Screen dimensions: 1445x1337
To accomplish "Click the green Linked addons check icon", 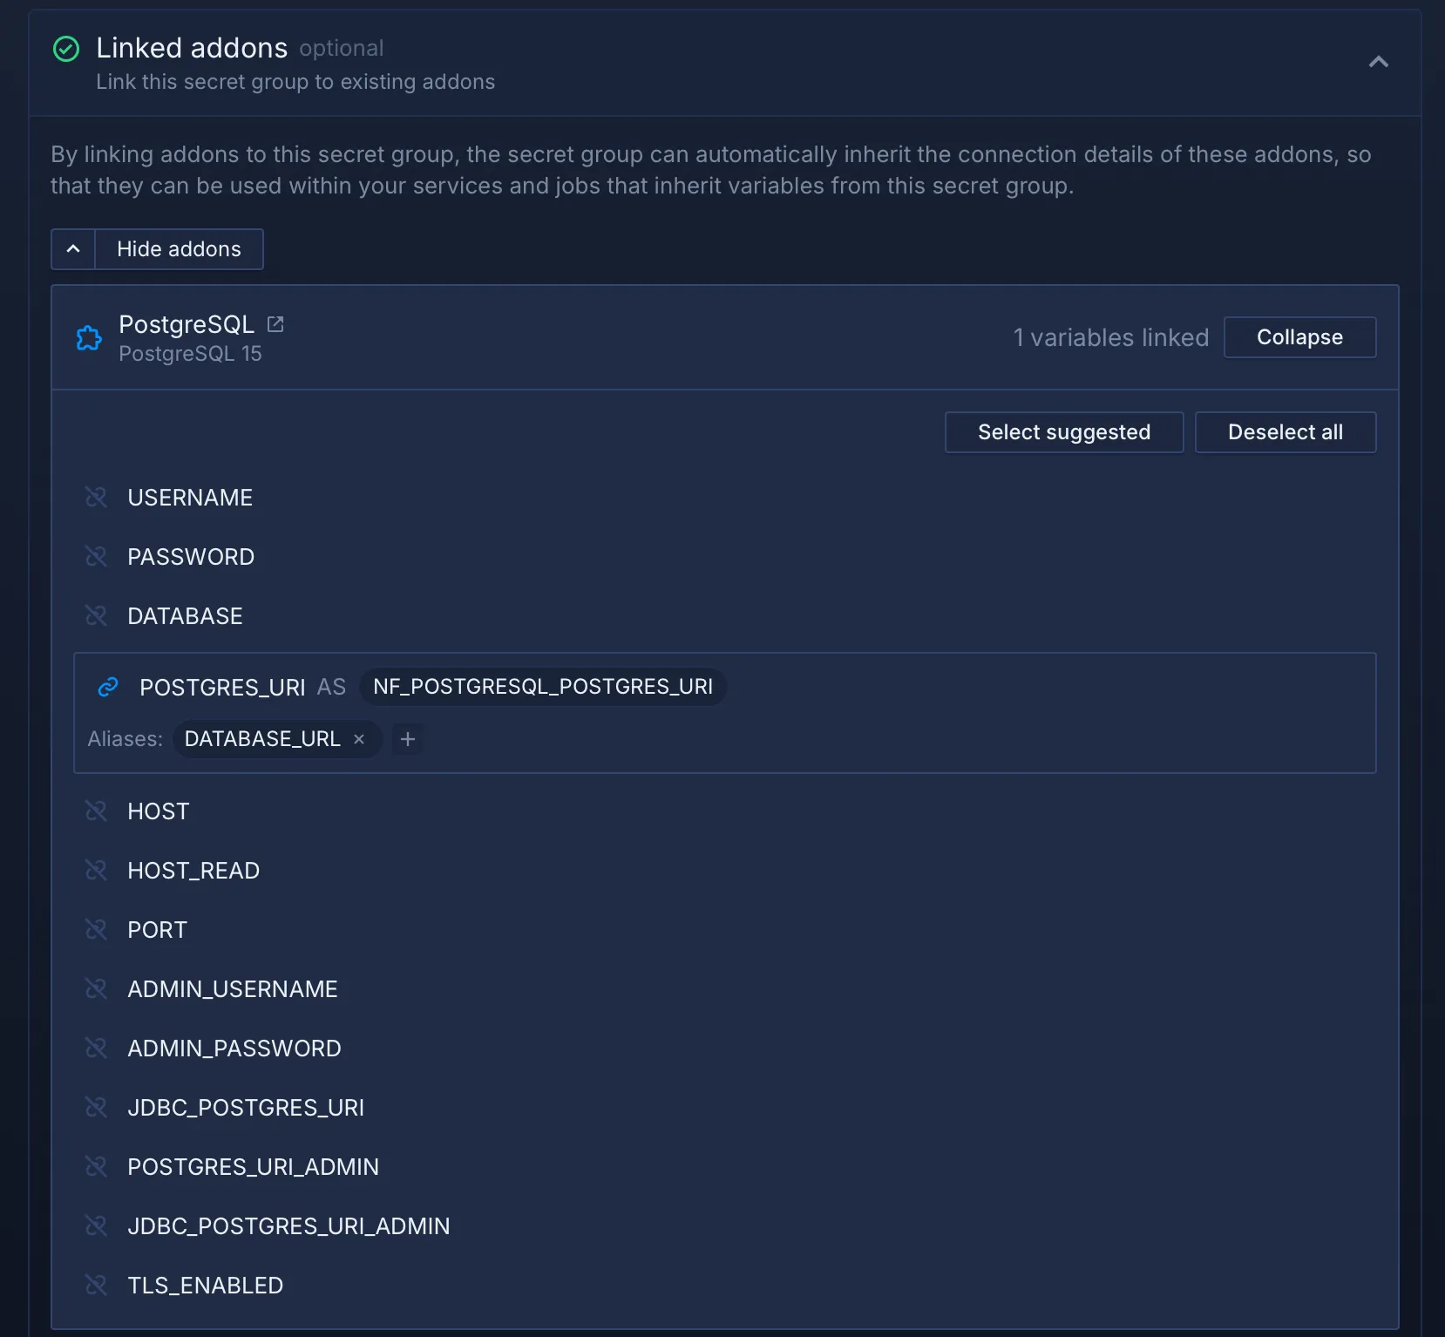I will (x=66, y=49).
